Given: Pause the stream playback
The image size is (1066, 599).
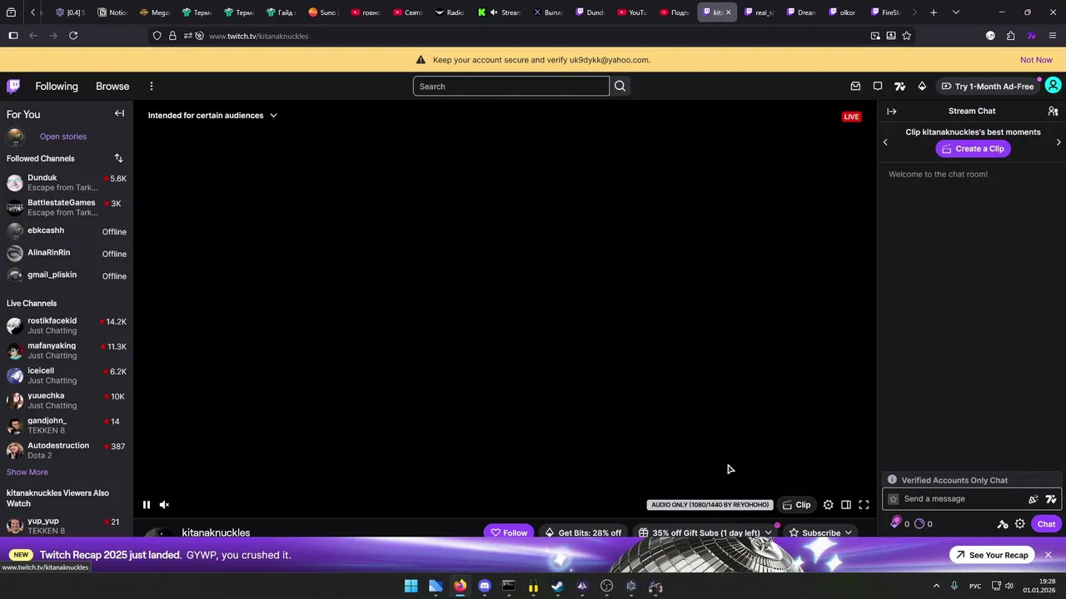Looking at the screenshot, I should (x=147, y=504).
